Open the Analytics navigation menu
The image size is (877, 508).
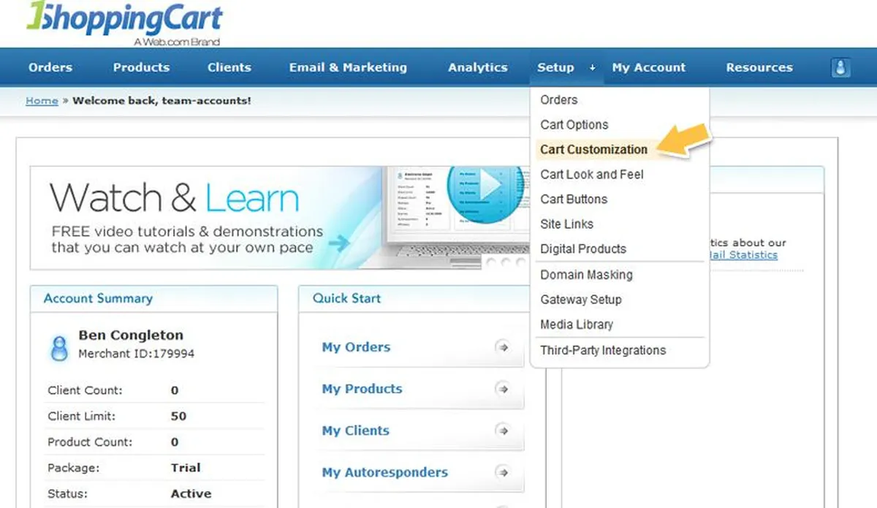(x=478, y=67)
